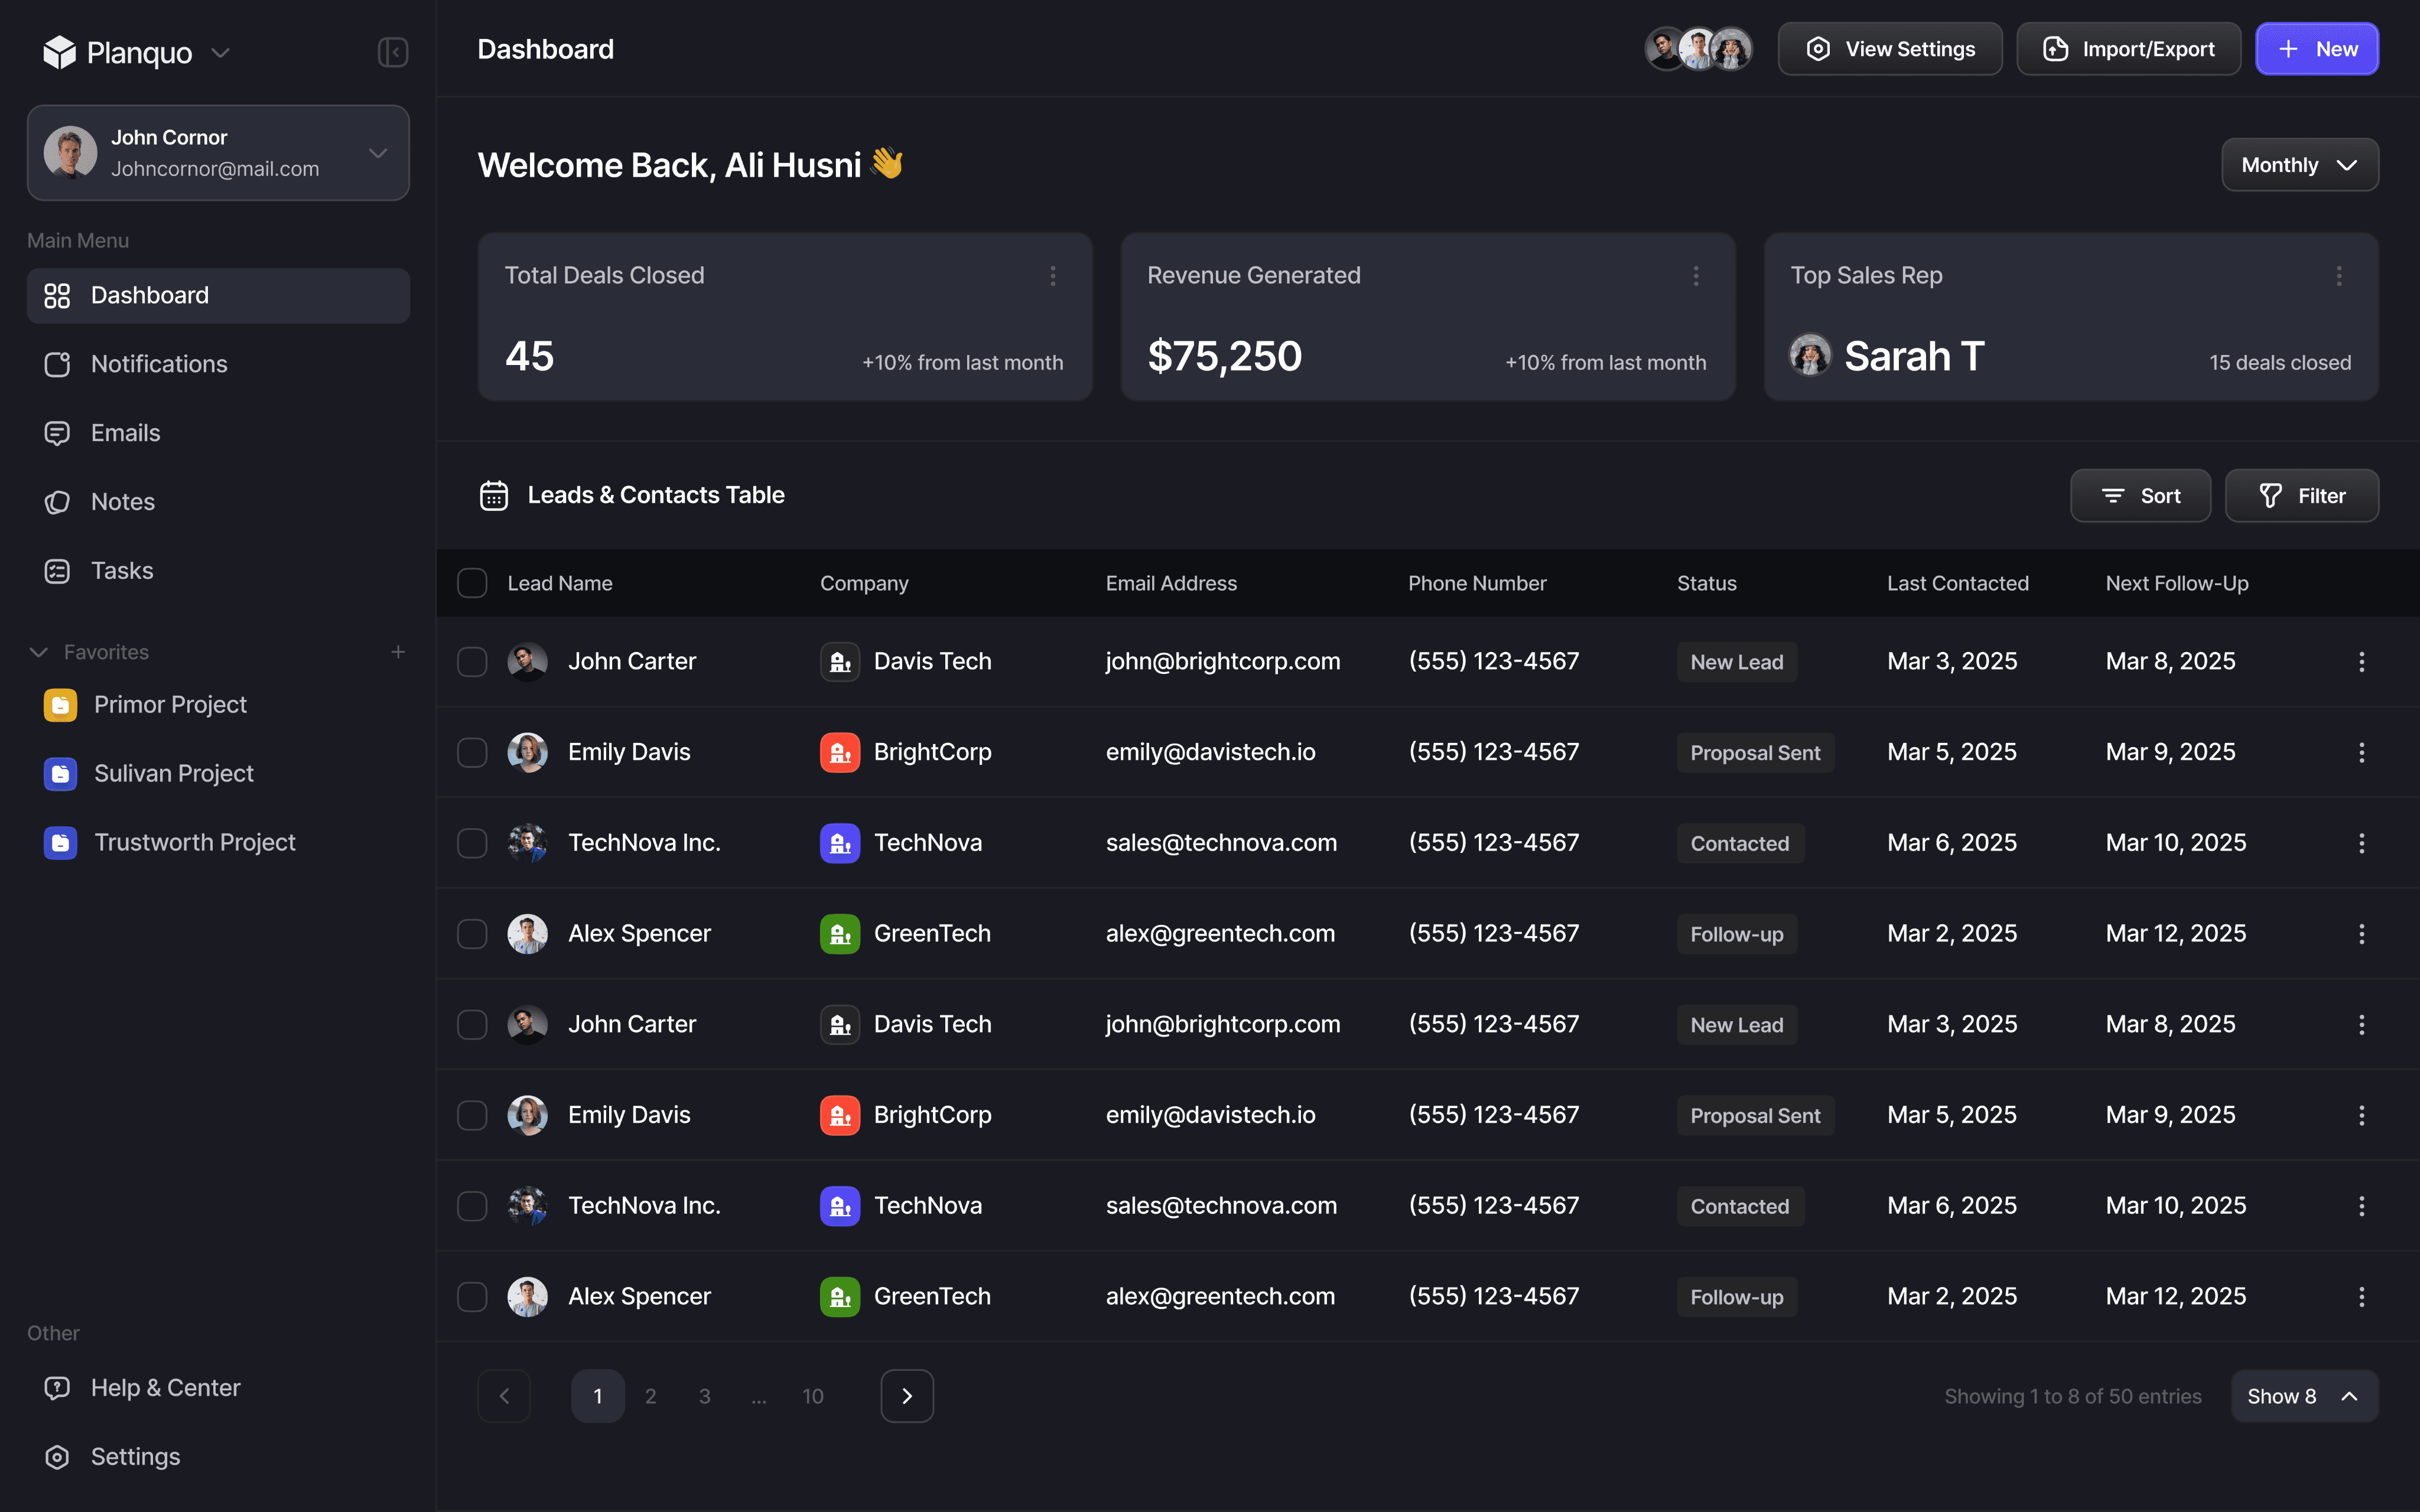Click the calendar icon beside Leads & Contacts Table
Screen dimensions: 2420x1512
[494, 495]
